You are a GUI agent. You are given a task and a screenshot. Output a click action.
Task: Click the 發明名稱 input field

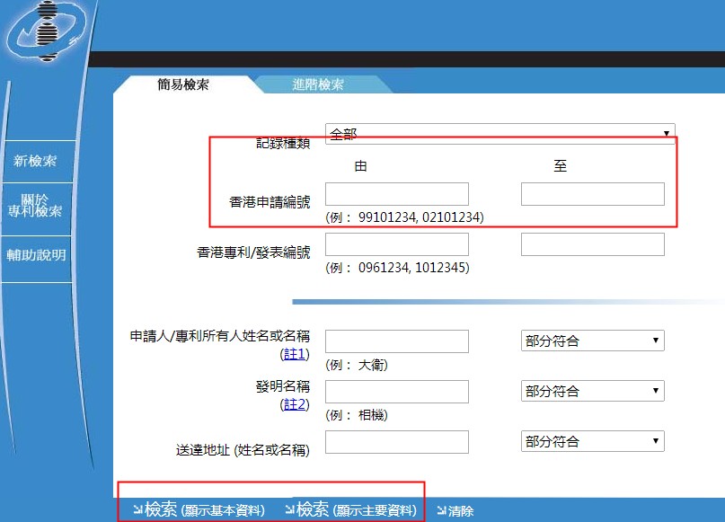pyautogui.click(x=397, y=392)
